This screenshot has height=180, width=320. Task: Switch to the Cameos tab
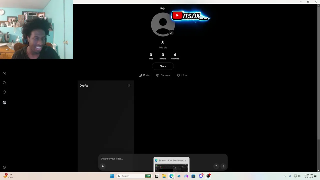coord(163,75)
